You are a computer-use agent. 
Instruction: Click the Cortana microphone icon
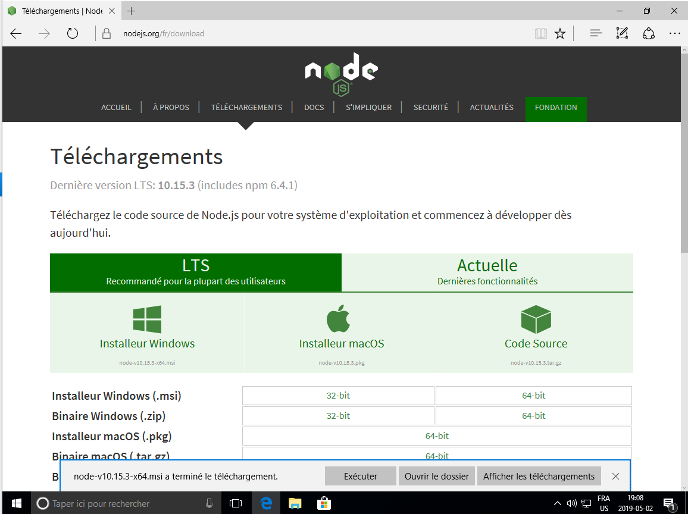pos(209,503)
